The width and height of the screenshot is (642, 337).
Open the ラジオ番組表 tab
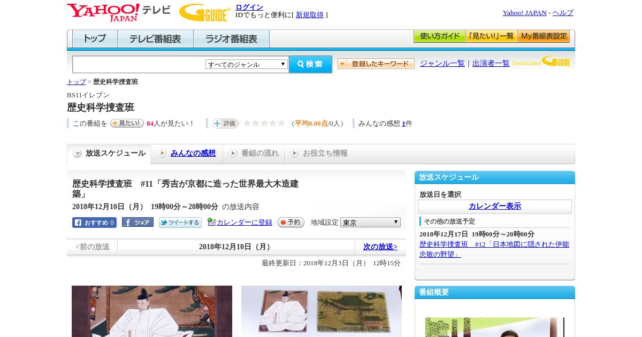tap(231, 39)
